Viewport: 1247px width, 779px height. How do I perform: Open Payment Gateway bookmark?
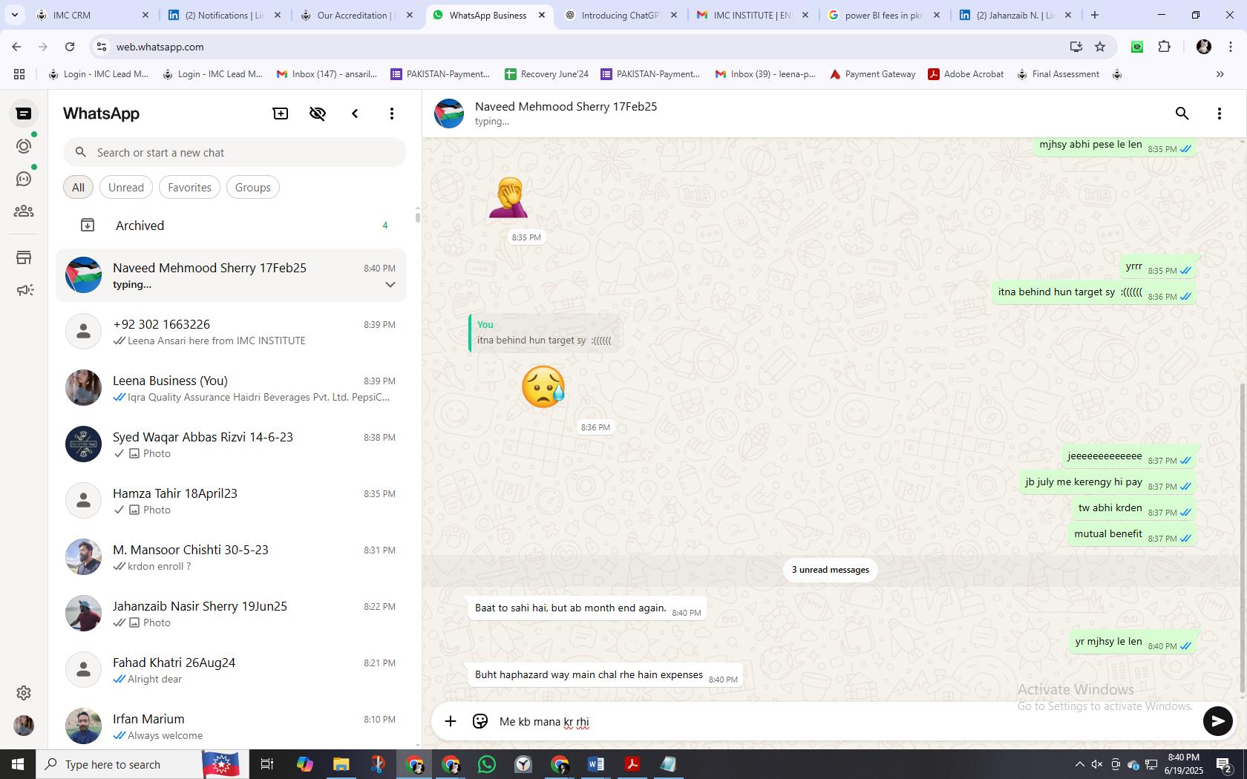[872, 74]
